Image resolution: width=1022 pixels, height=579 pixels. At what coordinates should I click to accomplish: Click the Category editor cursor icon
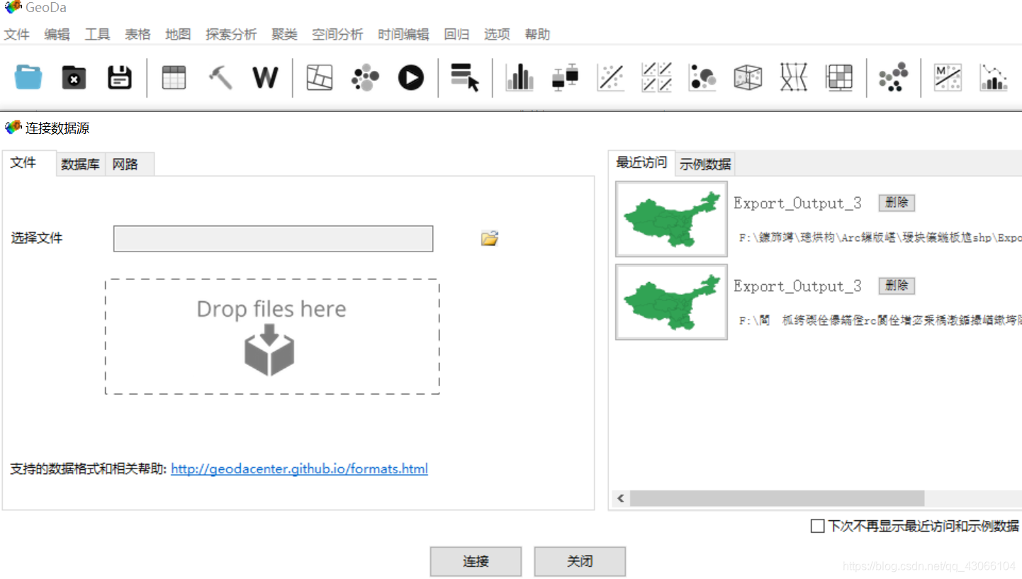465,77
